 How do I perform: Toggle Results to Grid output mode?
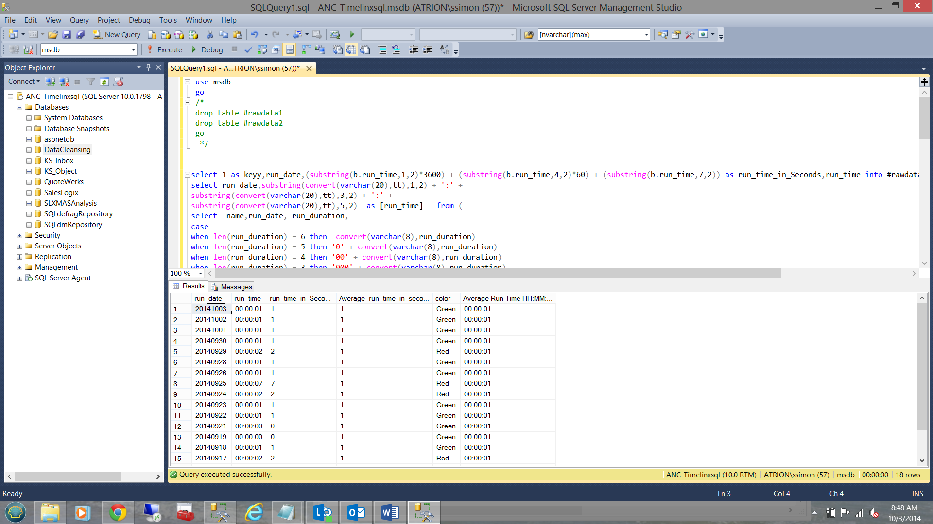(351, 49)
